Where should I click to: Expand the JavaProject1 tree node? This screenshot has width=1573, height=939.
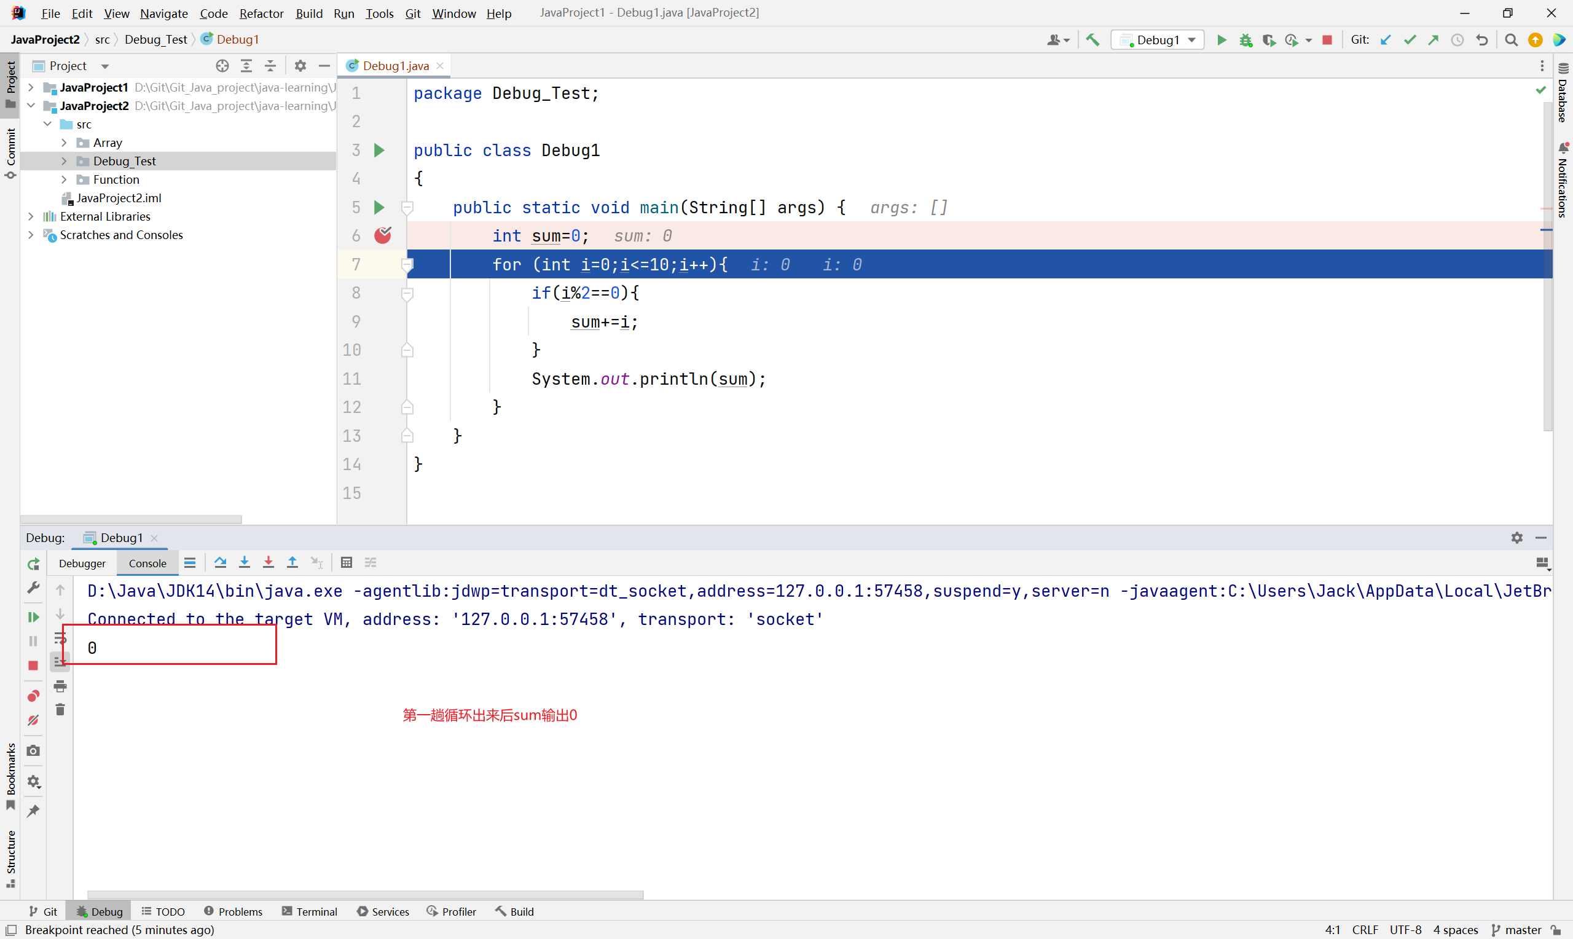point(30,87)
